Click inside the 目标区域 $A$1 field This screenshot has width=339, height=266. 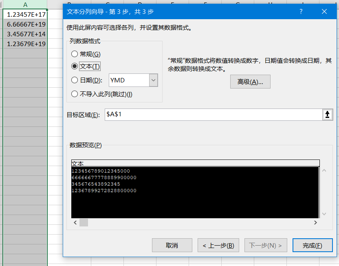point(214,115)
